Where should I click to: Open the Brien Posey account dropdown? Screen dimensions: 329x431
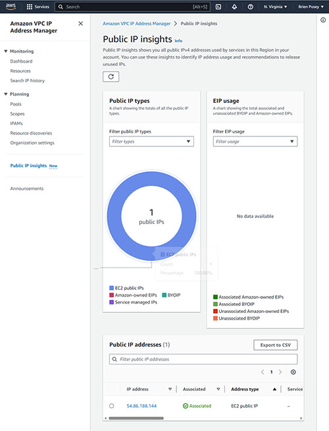[311, 7]
